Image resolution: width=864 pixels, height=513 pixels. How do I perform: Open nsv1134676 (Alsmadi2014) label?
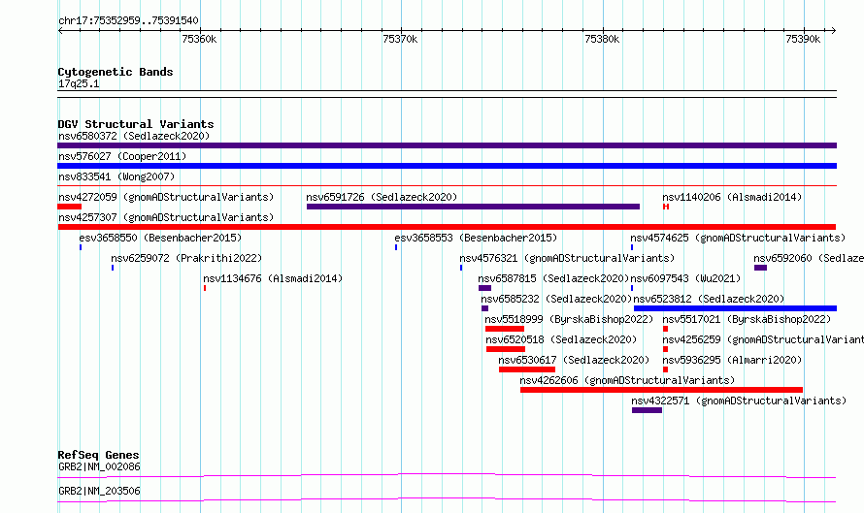[x=273, y=278]
